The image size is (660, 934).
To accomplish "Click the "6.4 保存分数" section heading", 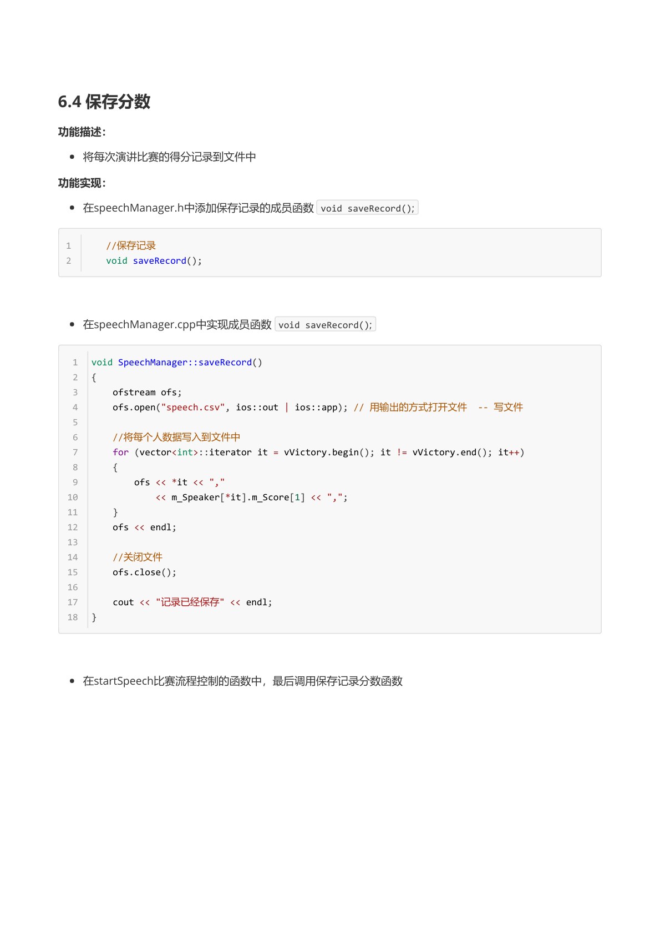I will click(x=104, y=102).
